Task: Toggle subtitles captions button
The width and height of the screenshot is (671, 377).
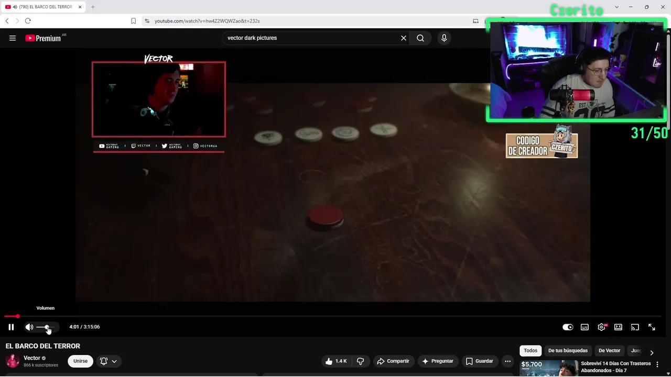Action: point(585,327)
